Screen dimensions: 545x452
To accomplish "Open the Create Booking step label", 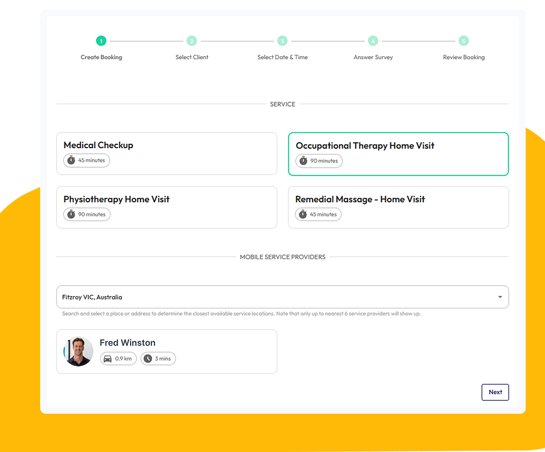I will [101, 57].
